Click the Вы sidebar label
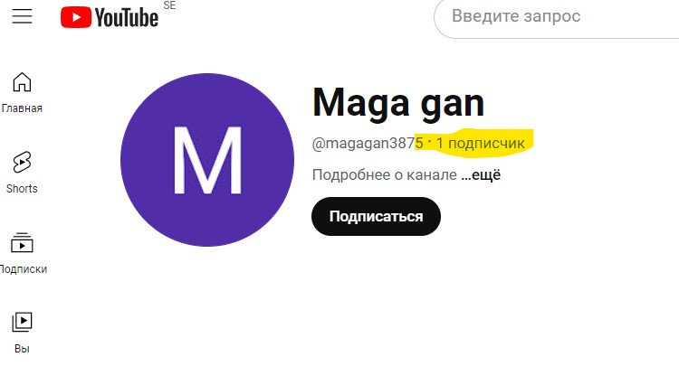Viewport: 679px width, 385px height. coord(22,349)
